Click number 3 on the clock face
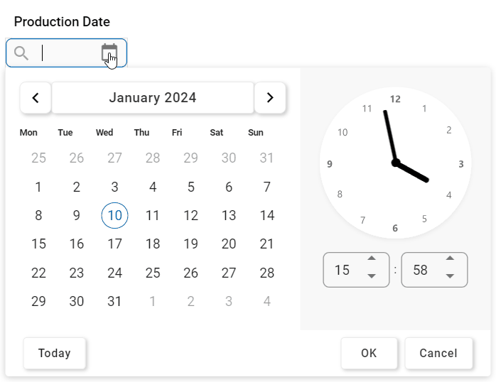Viewport: 496px width, 382px height. click(x=461, y=164)
